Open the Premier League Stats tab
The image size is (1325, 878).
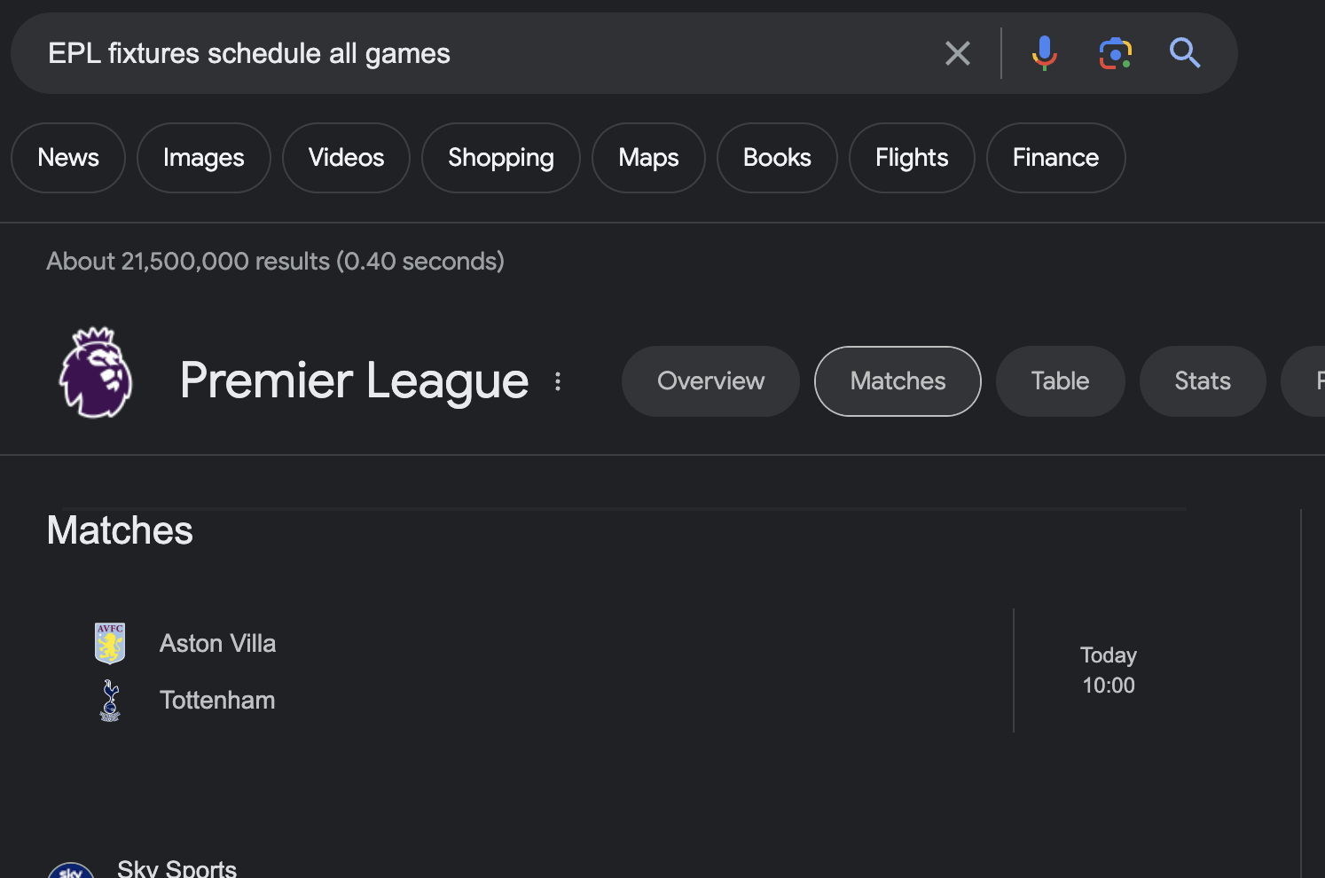point(1203,381)
